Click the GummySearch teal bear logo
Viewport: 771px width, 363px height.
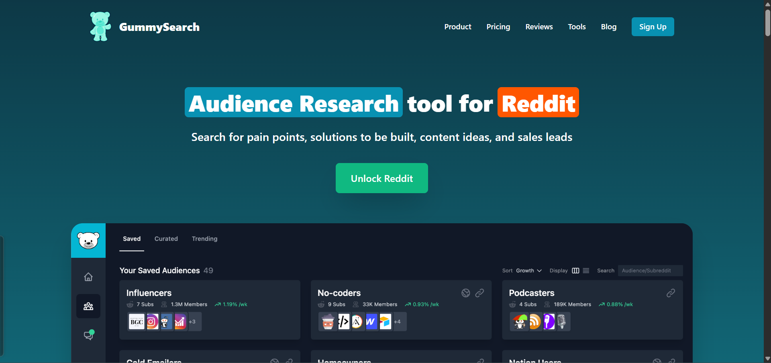coord(100,27)
